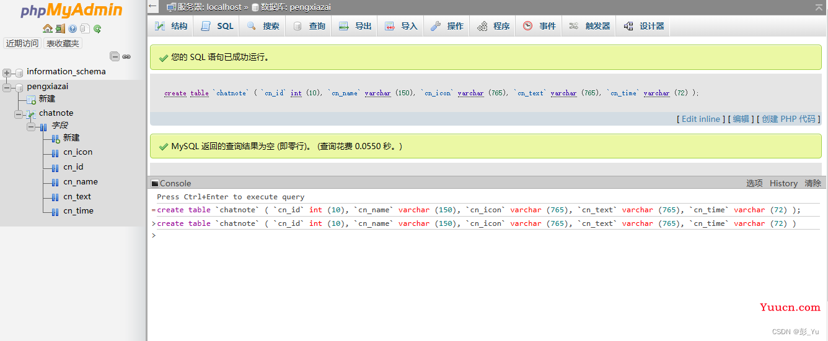Viewport: 828px width, 341px height.
Task: Select cn_icon column in the tree
Action: [78, 152]
